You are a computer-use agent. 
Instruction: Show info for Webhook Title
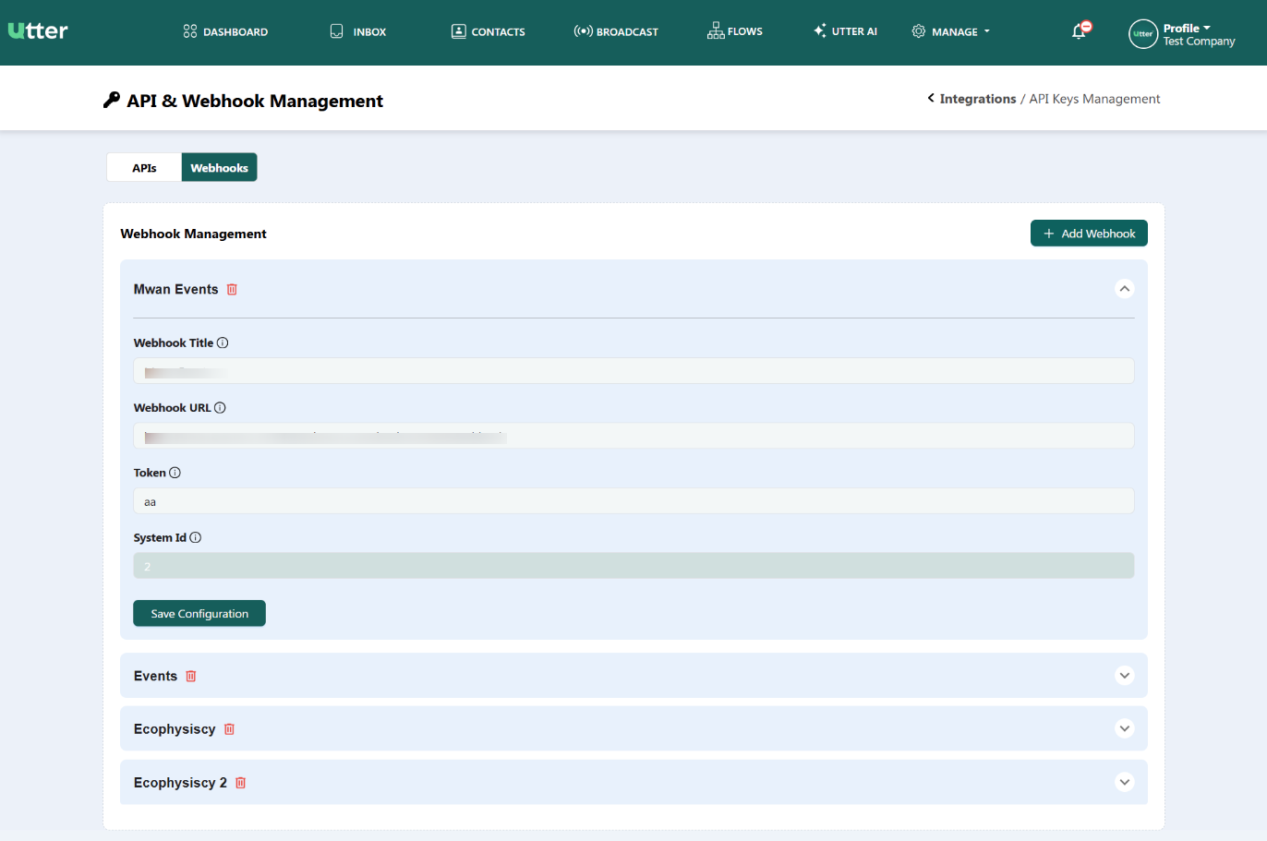(x=223, y=342)
